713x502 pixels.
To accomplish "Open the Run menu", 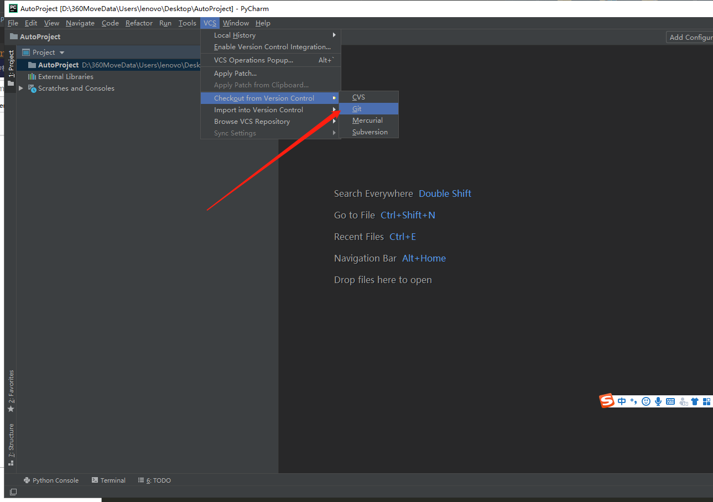I will [x=165, y=23].
